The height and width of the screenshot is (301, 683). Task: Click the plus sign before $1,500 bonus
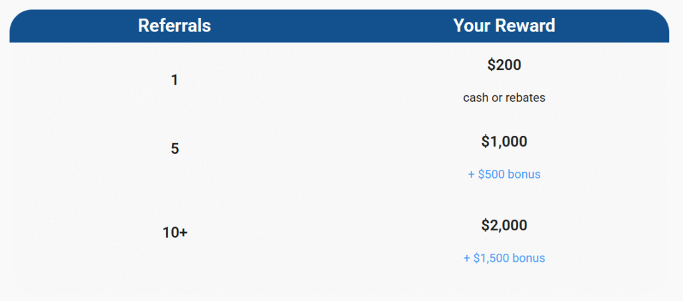click(x=467, y=258)
